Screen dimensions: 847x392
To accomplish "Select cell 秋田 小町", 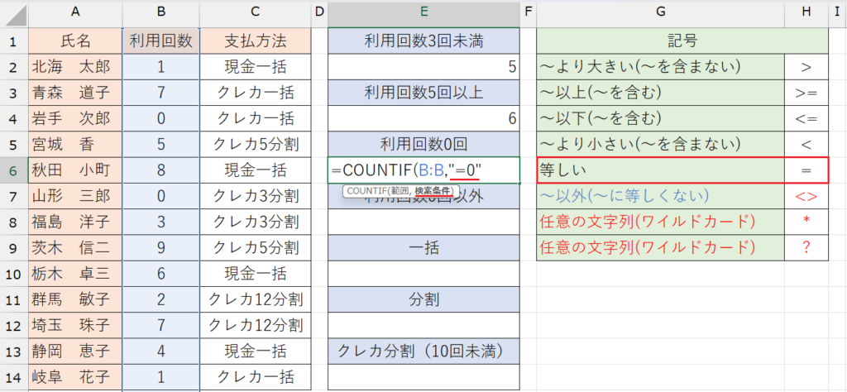I will [75, 170].
